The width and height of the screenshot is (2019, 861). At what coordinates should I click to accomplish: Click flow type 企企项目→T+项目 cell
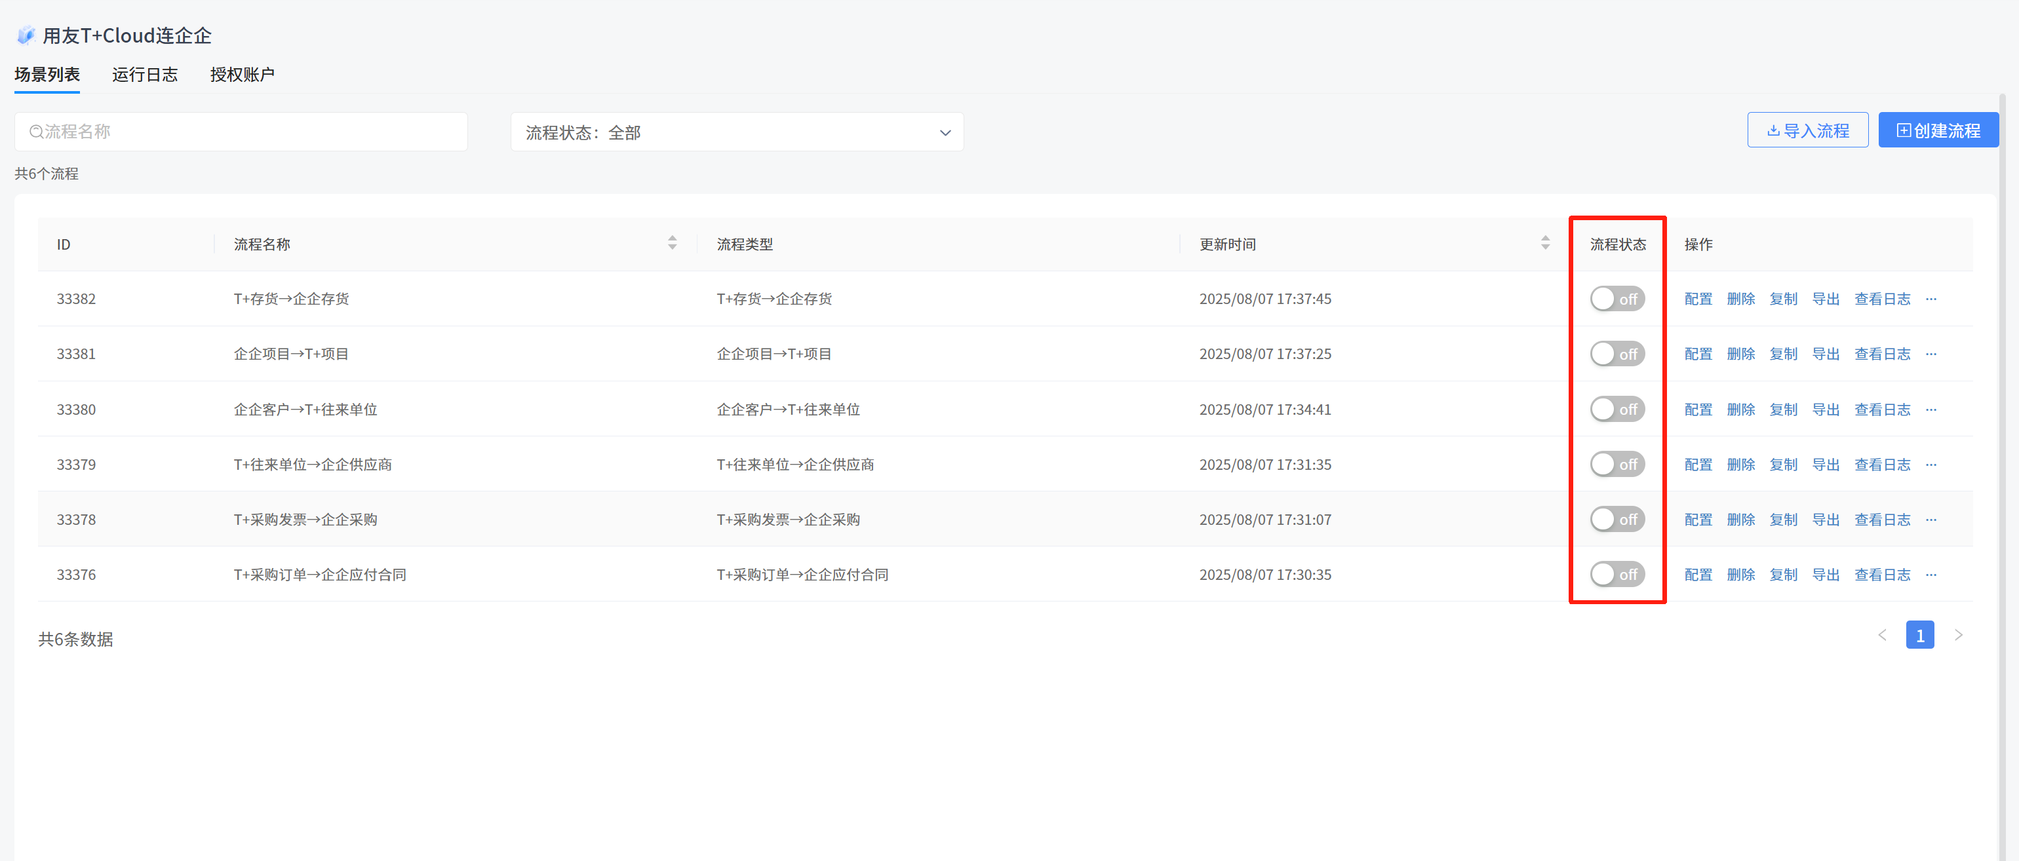[774, 354]
